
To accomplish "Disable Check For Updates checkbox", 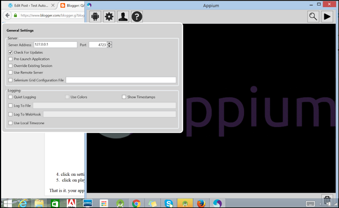I will point(10,53).
